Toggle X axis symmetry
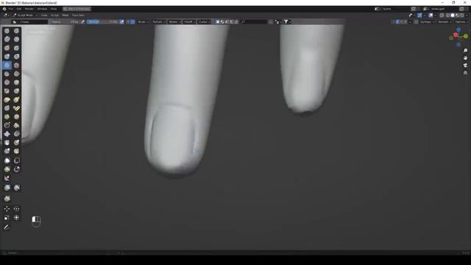Viewport: 471px width, 265px height. point(397,21)
